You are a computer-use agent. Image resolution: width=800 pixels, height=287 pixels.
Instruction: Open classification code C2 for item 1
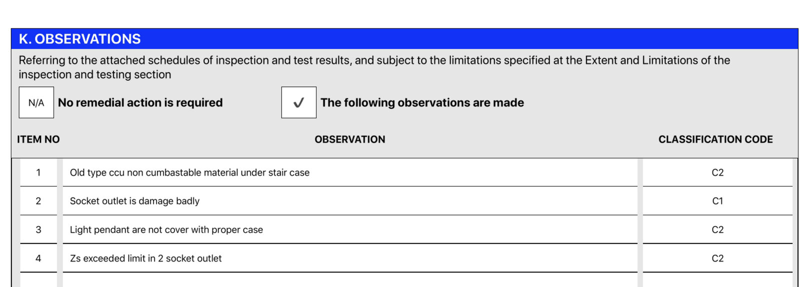[717, 173]
